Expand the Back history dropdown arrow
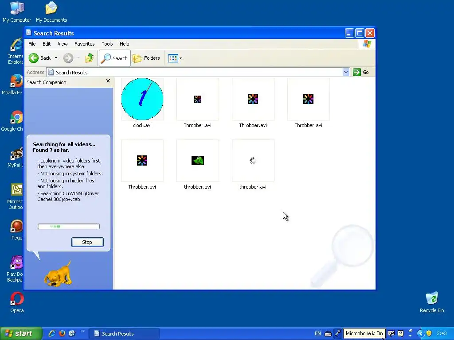The height and width of the screenshot is (340, 454). (56, 58)
